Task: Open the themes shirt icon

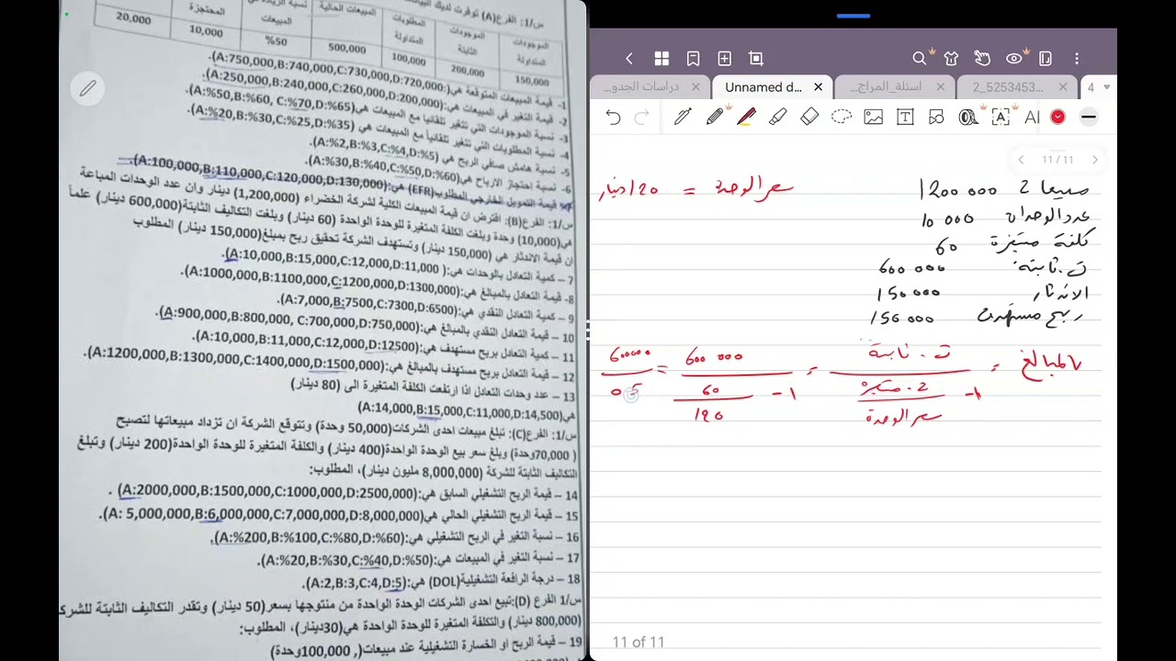Action: pyautogui.click(x=951, y=59)
